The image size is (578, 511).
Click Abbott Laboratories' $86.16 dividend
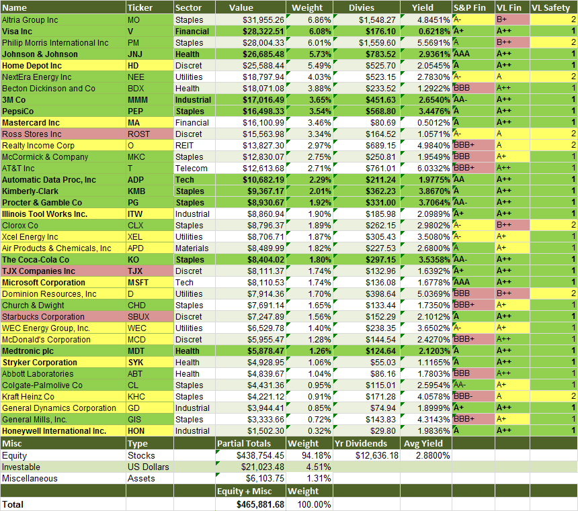pyautogui.click(x=366, y=374)
